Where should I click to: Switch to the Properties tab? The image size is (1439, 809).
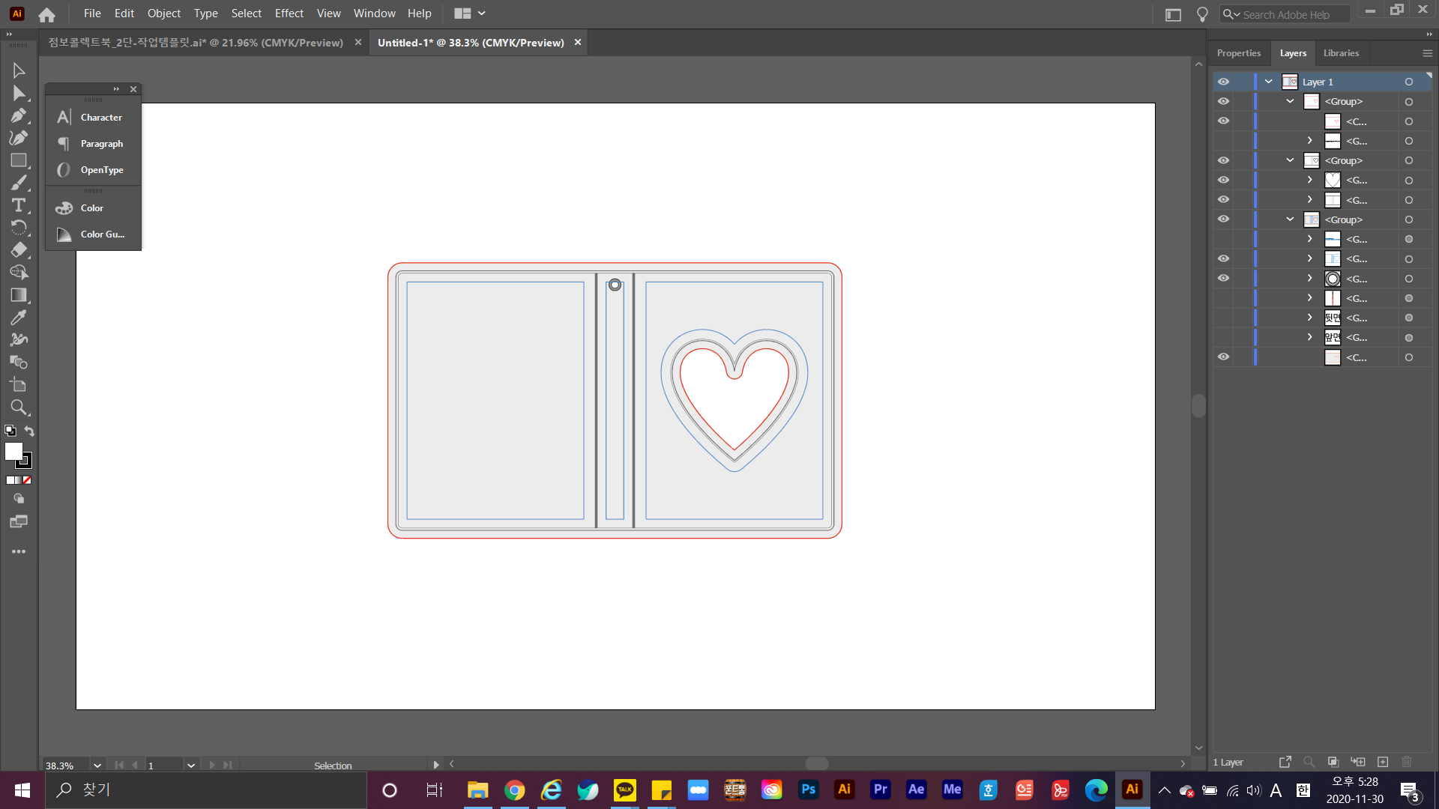1238,53
